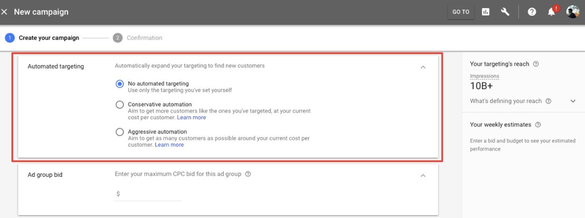This screenshot has height=218, width=585.
Task: Select No automated targeting radio button
Action: 120,84
